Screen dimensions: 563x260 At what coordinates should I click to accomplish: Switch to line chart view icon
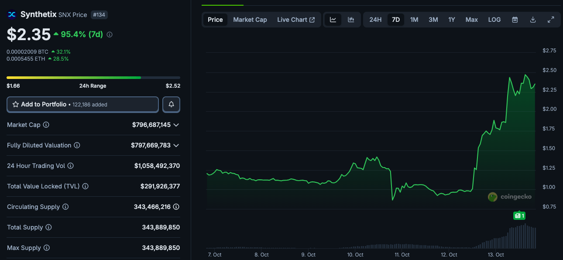point(333,20)
